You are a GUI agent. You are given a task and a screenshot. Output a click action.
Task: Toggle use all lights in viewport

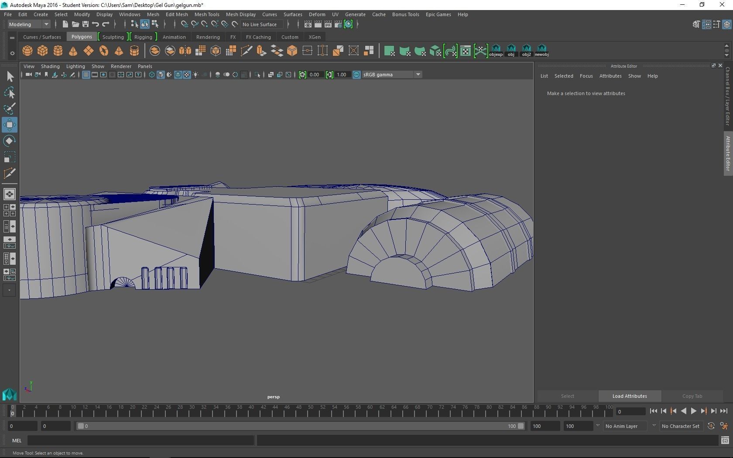click(195, 75)
